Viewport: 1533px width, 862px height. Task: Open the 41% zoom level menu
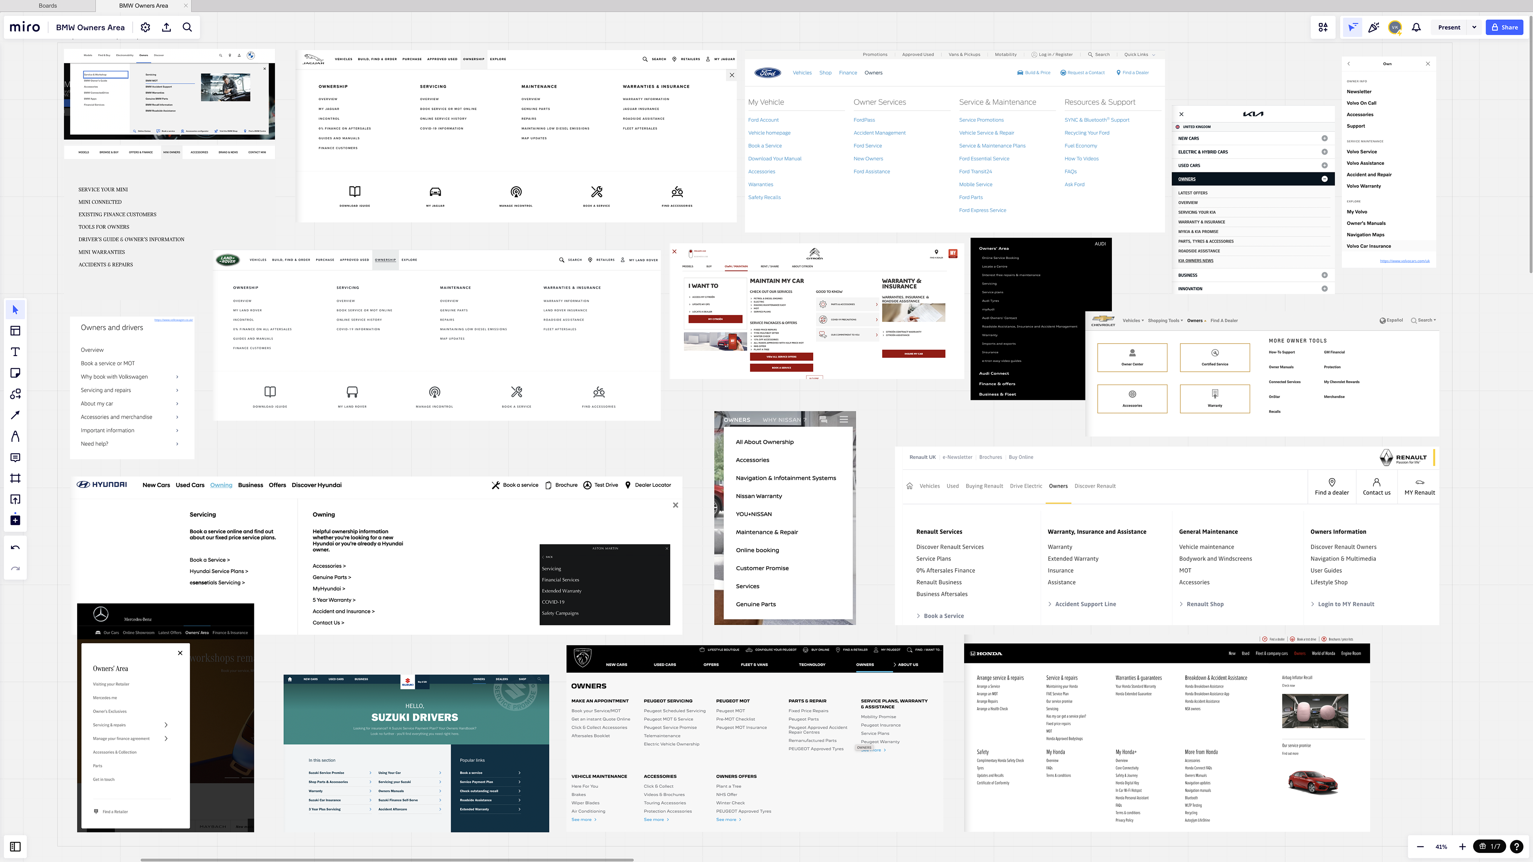(1441, 846)
